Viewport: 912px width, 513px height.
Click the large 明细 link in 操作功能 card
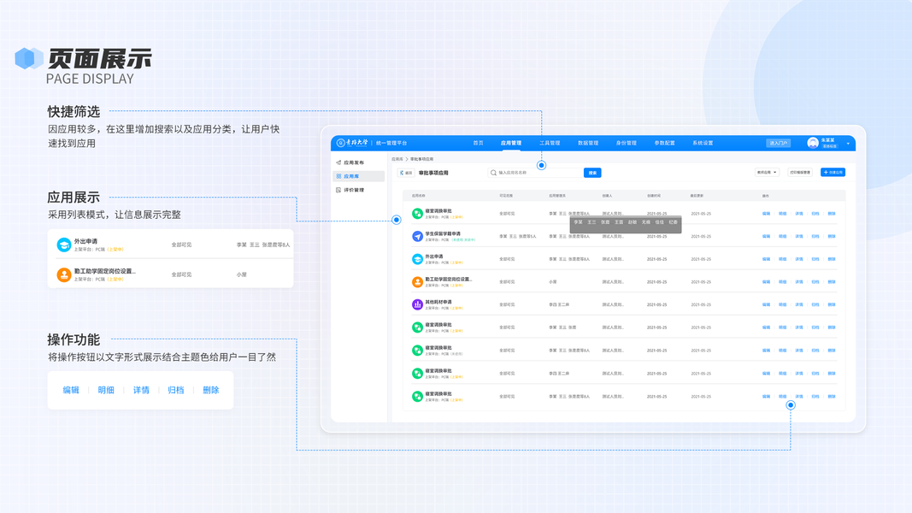[x=106, y=390]
